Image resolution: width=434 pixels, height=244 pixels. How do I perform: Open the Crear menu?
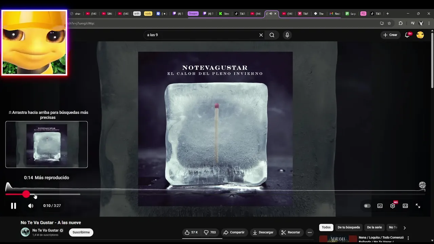390,35
